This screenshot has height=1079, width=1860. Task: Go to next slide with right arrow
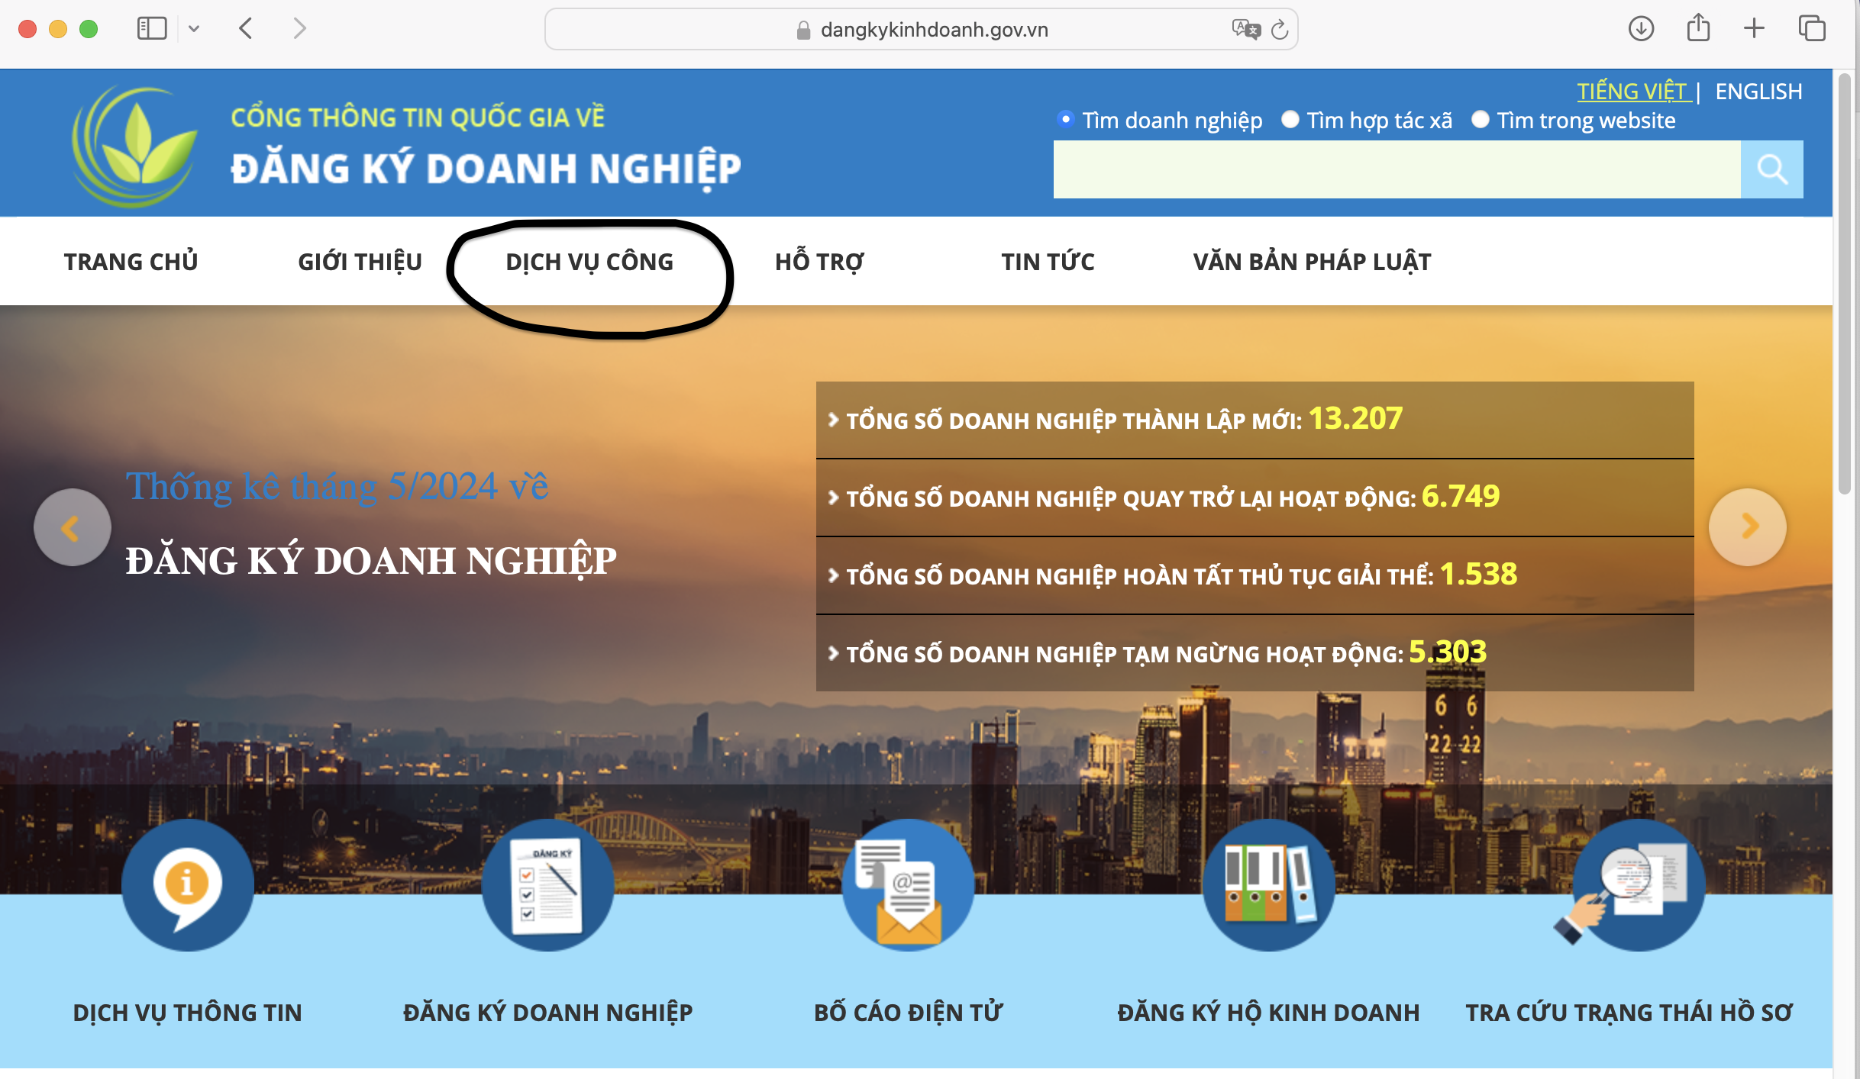coord(1748,527)
